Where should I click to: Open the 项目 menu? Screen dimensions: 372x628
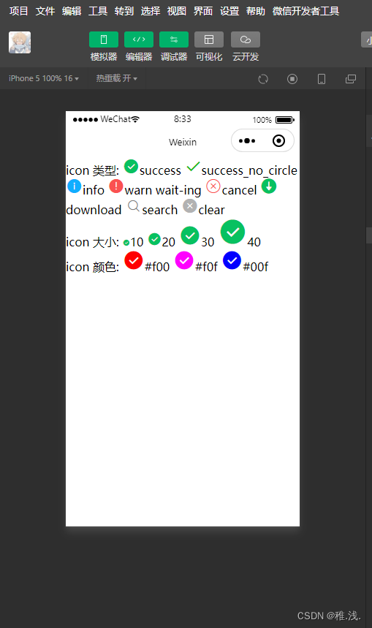tap(18, 11)
